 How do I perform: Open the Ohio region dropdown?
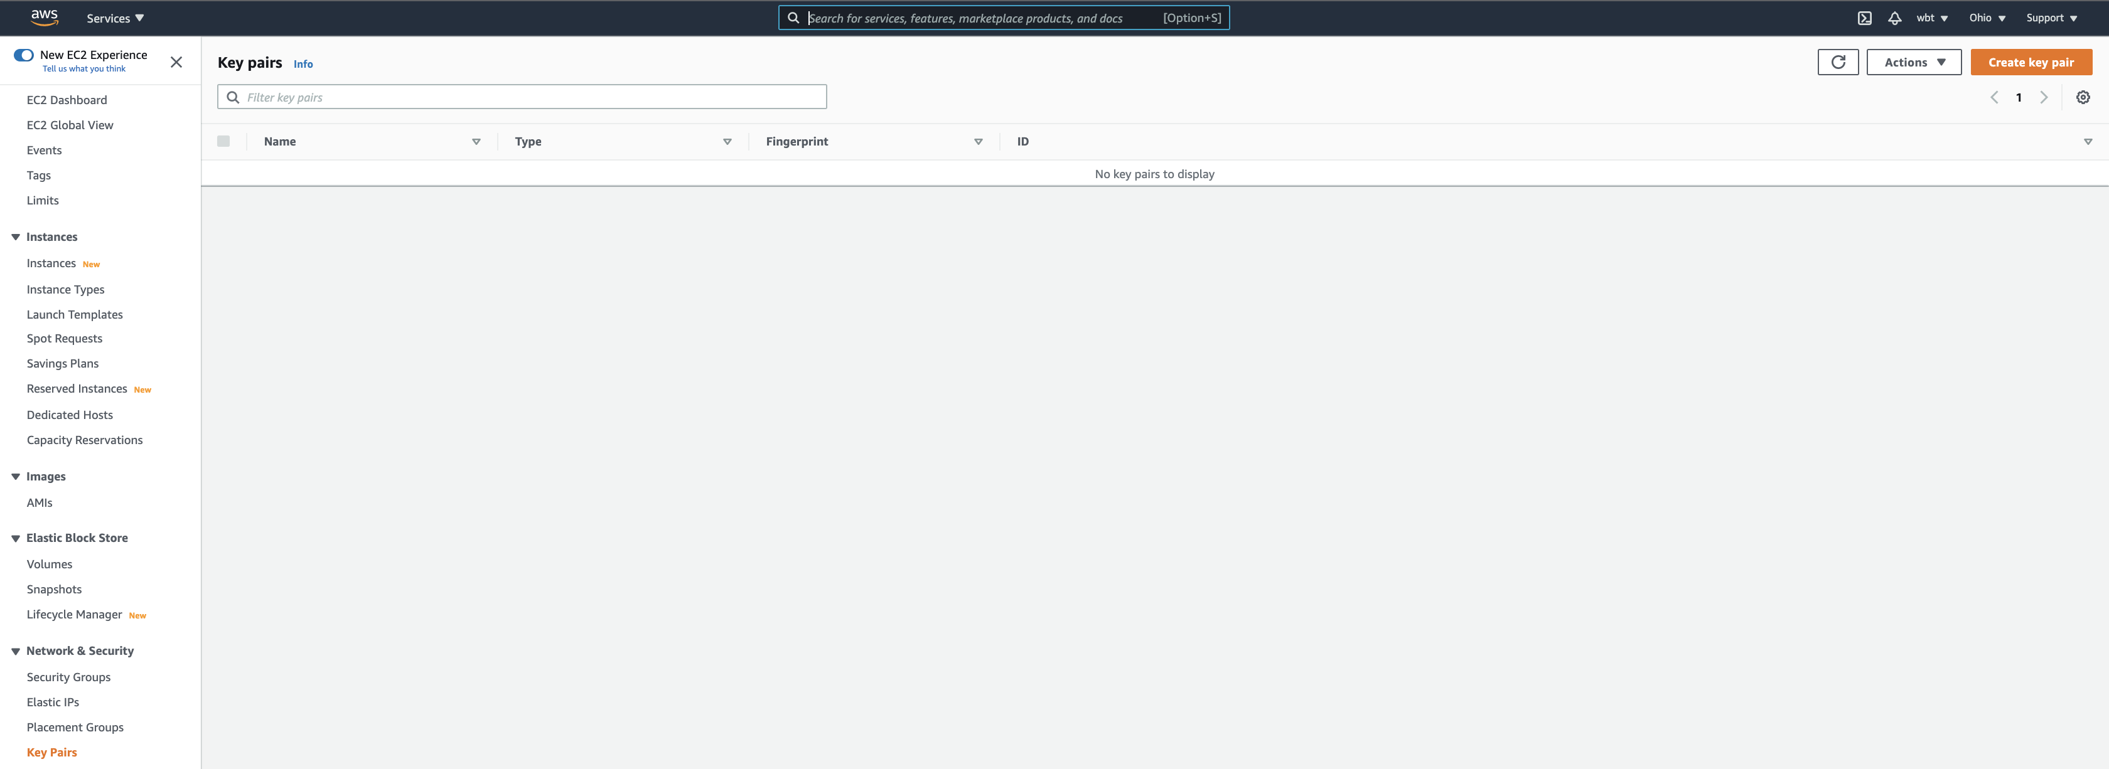click(x=1986, y=18)
